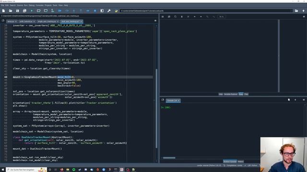Viewport: 307px width, 172px height.
Task: Run the current cell icon
Action: pos(38,11)
